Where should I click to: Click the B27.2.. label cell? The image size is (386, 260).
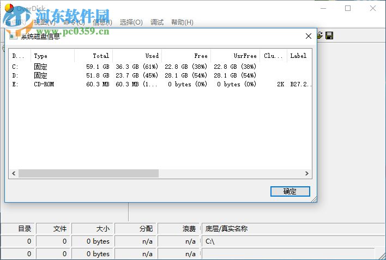click(x=300, y=84)
